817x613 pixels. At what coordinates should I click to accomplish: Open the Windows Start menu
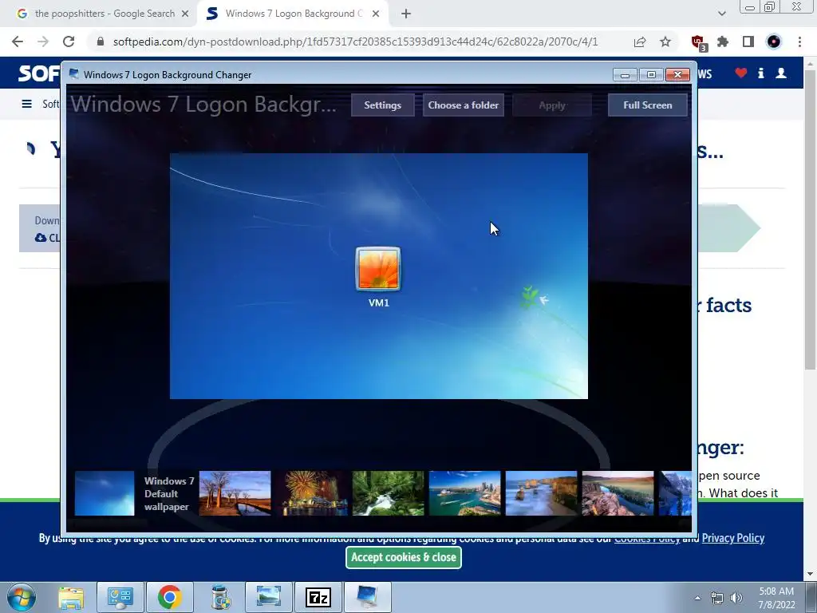pos(22,597)
